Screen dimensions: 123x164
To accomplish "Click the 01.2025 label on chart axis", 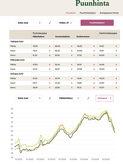I will [95, 159].
